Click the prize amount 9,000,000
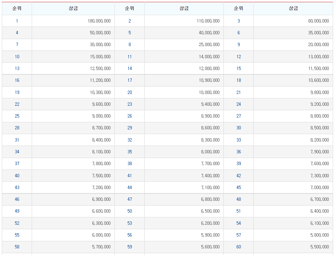This screenshot has height=255, width=335. [x=101, y=116]
